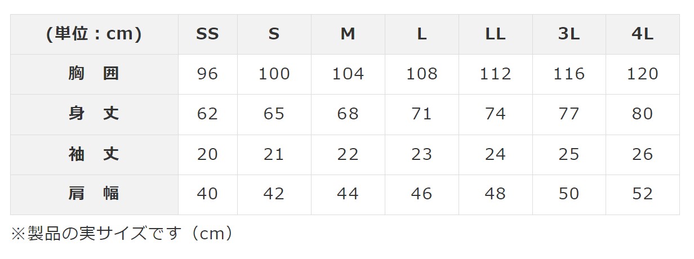Click the SS size column header
The image size is (694, 259).
tap(207, 34)
